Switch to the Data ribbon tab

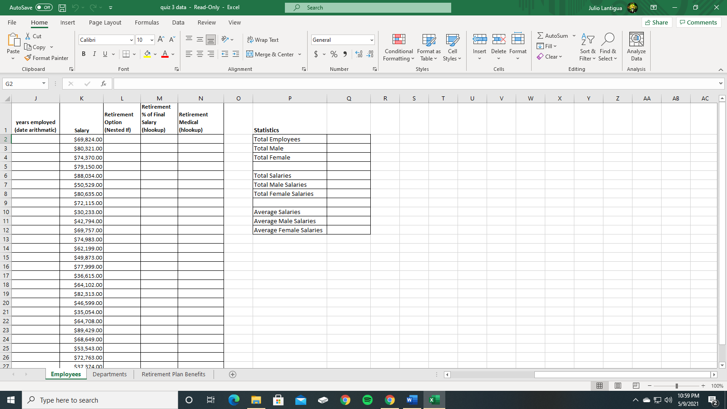coord(178,23)
